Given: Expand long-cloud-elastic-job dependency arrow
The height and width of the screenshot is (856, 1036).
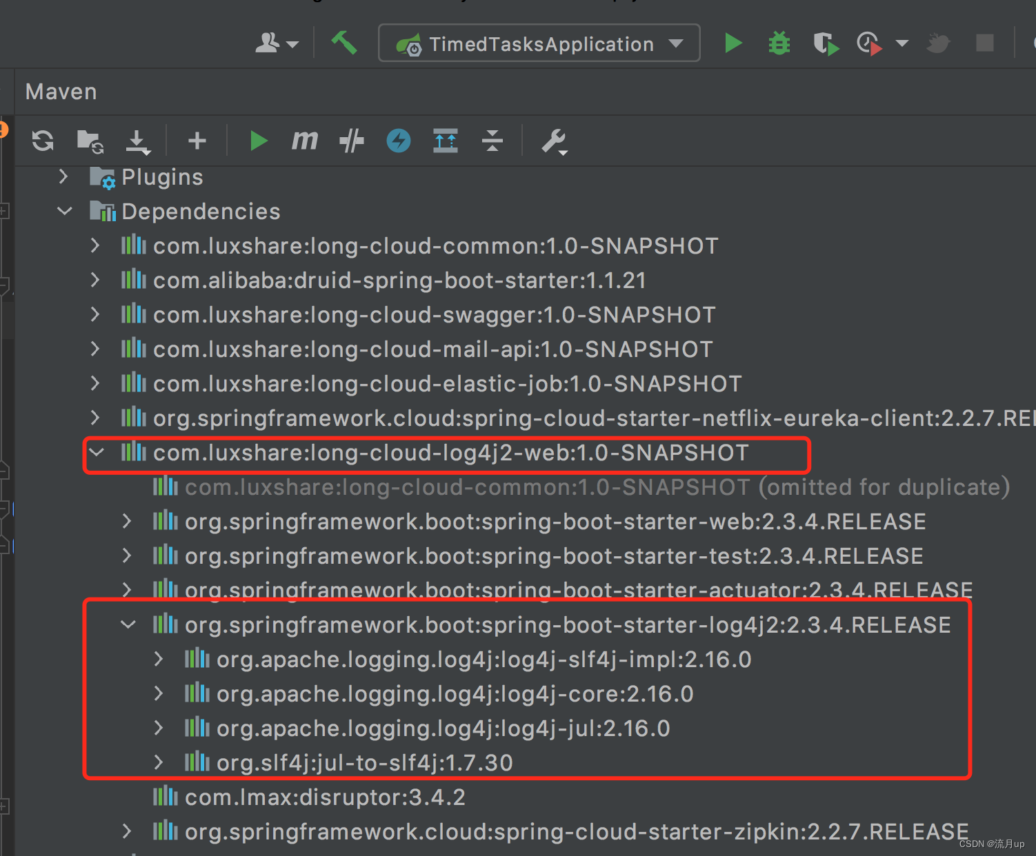Looking at the screenshot, I should point(95,383).
